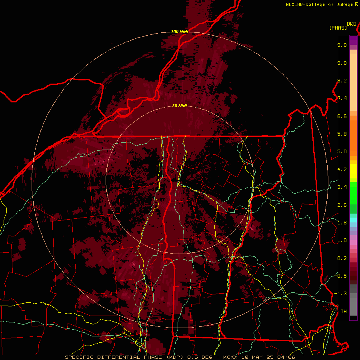Click the pink band of the color scale
The width and height of the screenshot is (360, 360).
tap(353, 242)
